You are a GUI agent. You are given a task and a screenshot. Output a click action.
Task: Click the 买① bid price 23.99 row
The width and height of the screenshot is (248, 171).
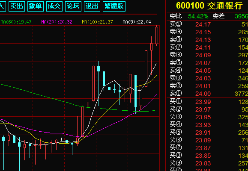pos(207,102)
